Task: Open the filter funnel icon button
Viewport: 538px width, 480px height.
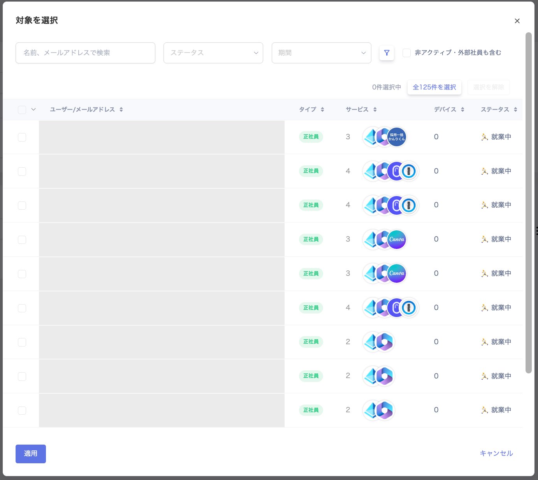Action: (x=387, y=53)
